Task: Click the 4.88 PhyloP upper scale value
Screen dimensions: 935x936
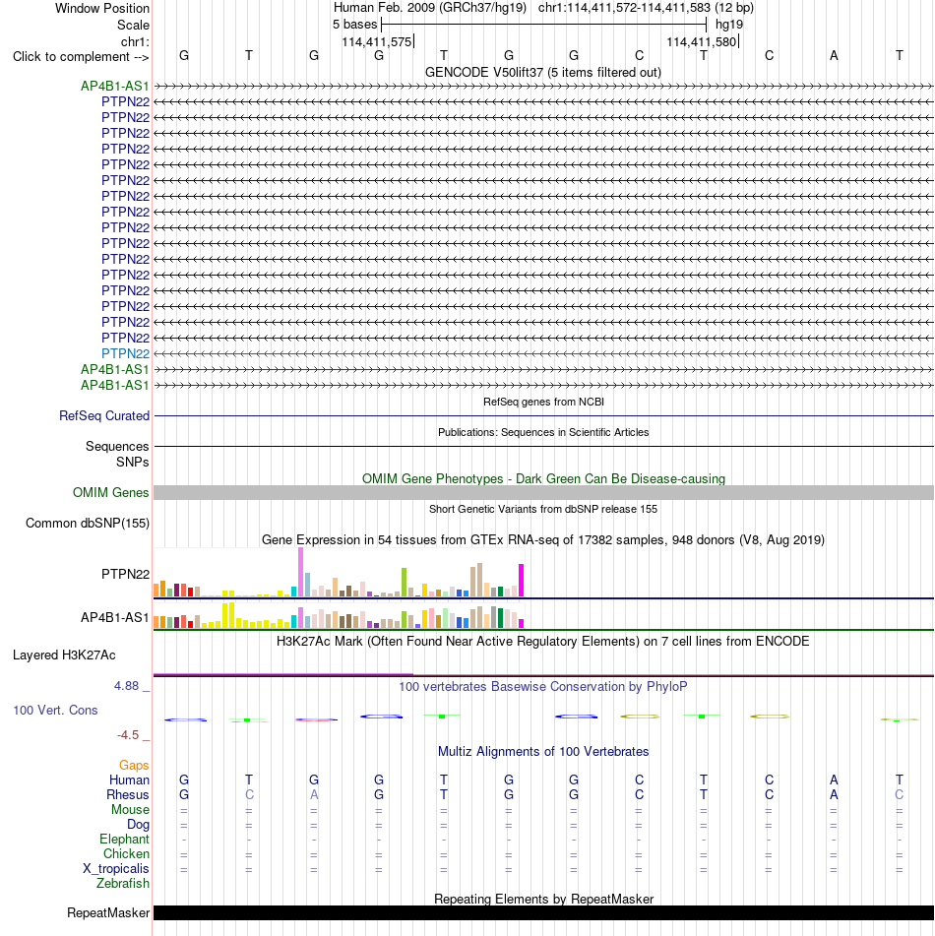Action: (127, 686)
